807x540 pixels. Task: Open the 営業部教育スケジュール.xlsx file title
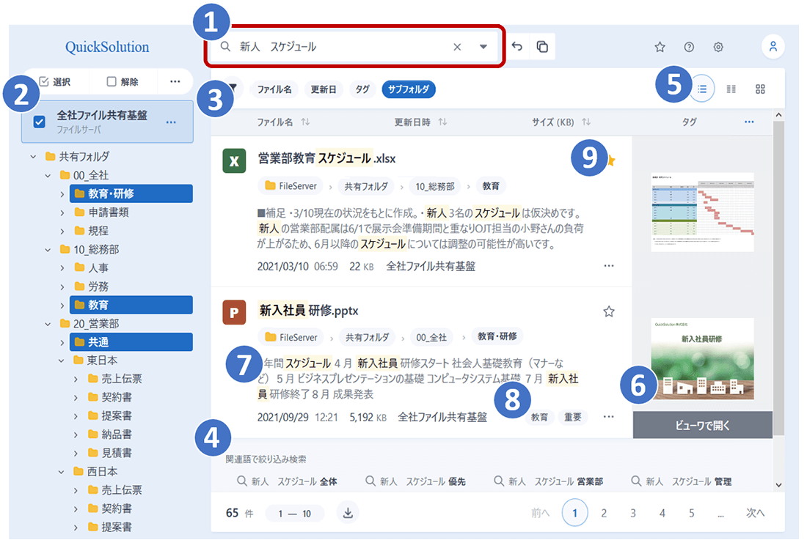point(326,158)
